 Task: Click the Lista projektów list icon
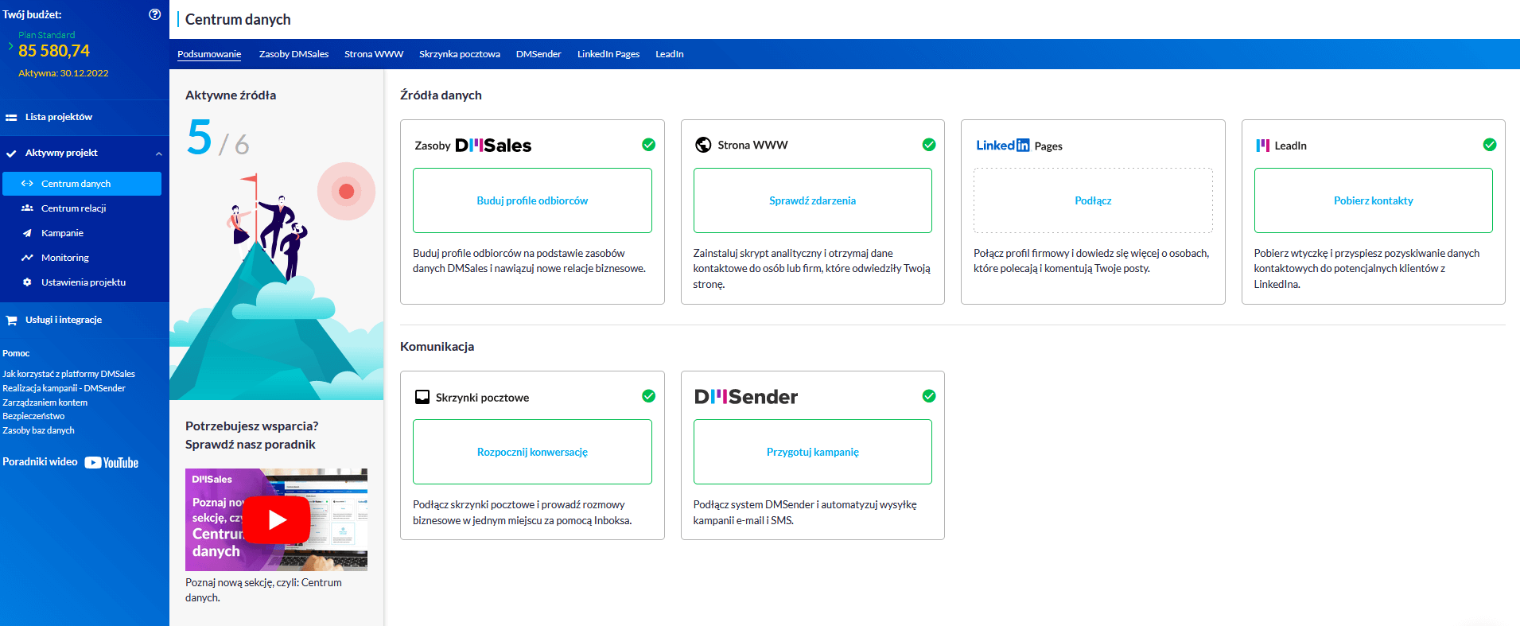(x=11, y=117)
